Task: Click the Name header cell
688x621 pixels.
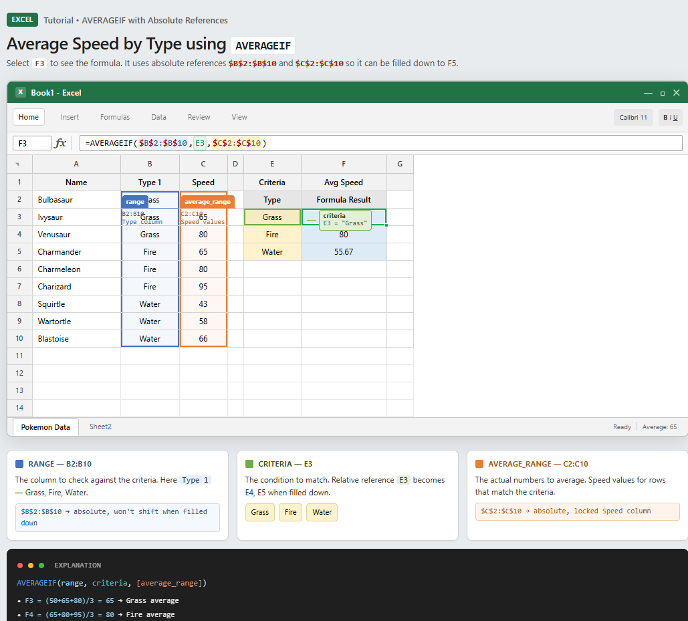Action: click(x=76, y=182)
